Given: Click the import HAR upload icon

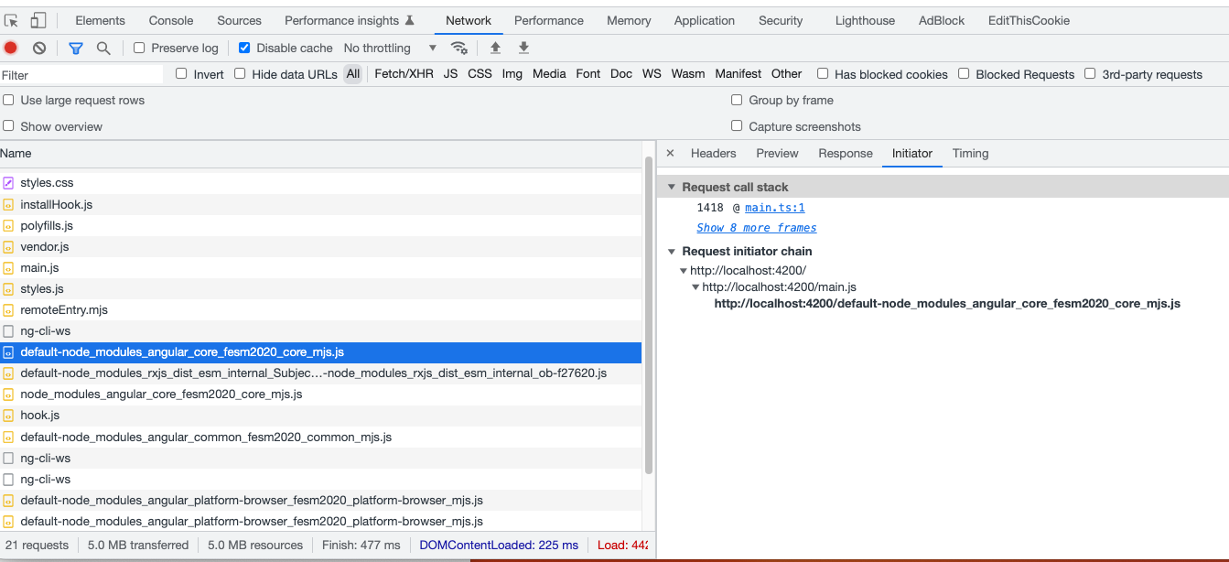Looking at the screenshot, I should [495, 48].
